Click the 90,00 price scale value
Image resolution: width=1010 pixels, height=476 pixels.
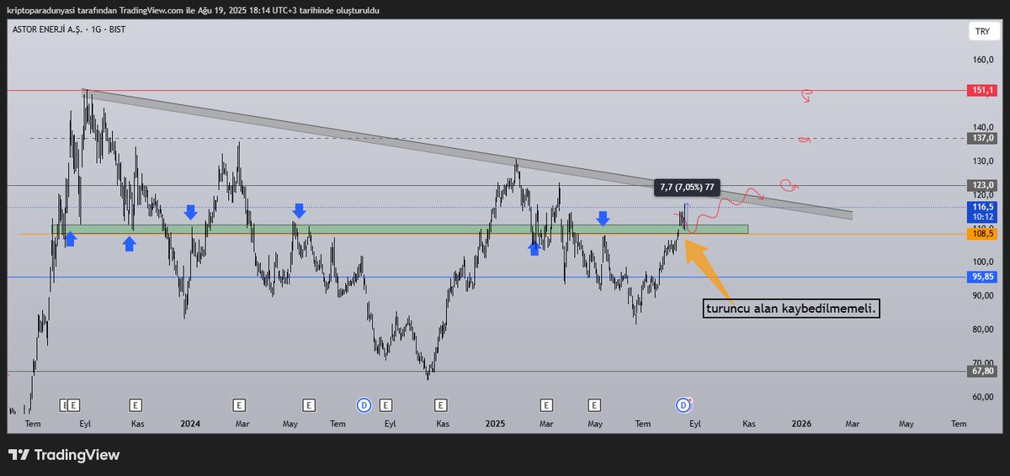click(982, 295)
